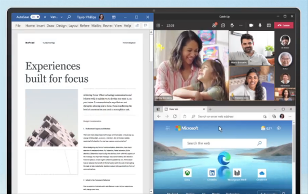Image resolution: width=308 pixels, height=194 pixels.
Task: Open the vertical tabs icon in Edge
Action: [x=158, y=109]
